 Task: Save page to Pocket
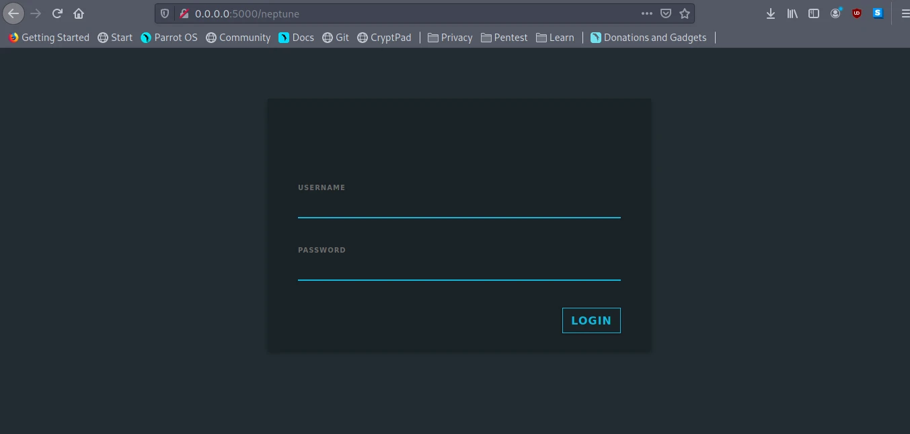665,13
